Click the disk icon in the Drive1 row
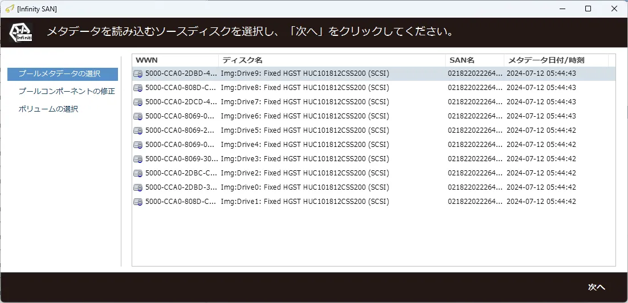The image size is (628, 303). coord(138,202)
